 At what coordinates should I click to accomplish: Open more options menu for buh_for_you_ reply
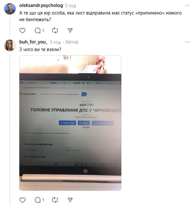[187, 42]
